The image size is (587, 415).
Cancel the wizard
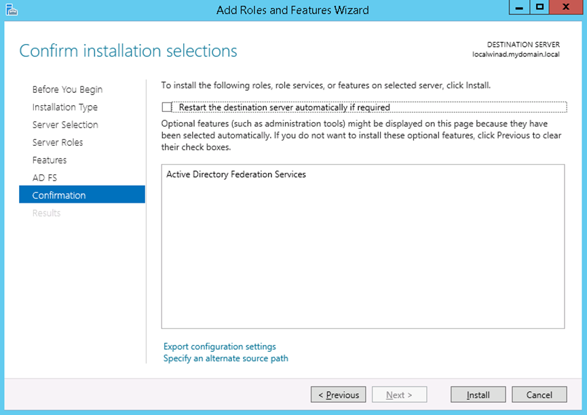539,395
